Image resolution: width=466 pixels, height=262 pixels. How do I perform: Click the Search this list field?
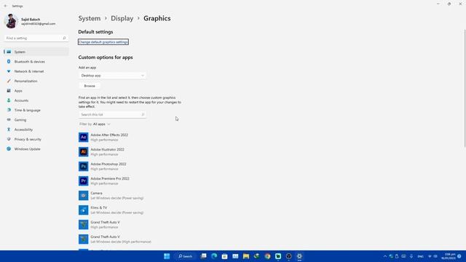(112, 114)
